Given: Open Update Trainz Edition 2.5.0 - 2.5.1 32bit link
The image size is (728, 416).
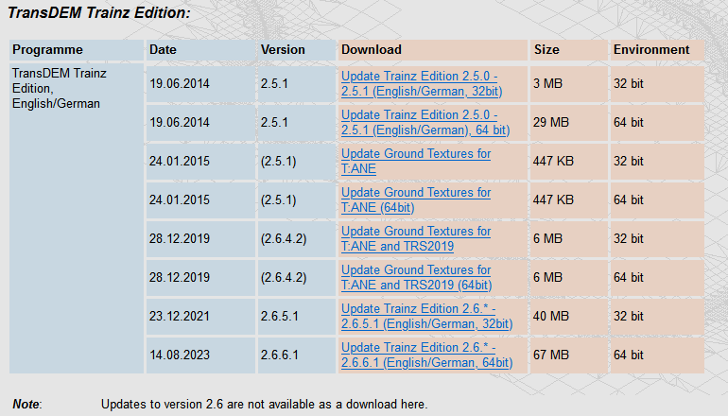Looking at the screenshot, I should point(422,83).
